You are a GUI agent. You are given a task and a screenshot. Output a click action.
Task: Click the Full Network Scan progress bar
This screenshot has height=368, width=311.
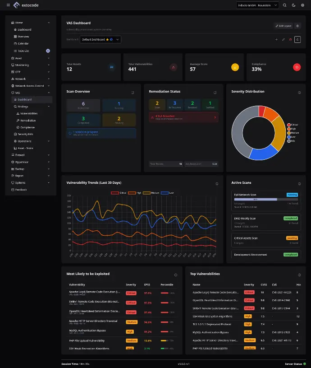256,199
